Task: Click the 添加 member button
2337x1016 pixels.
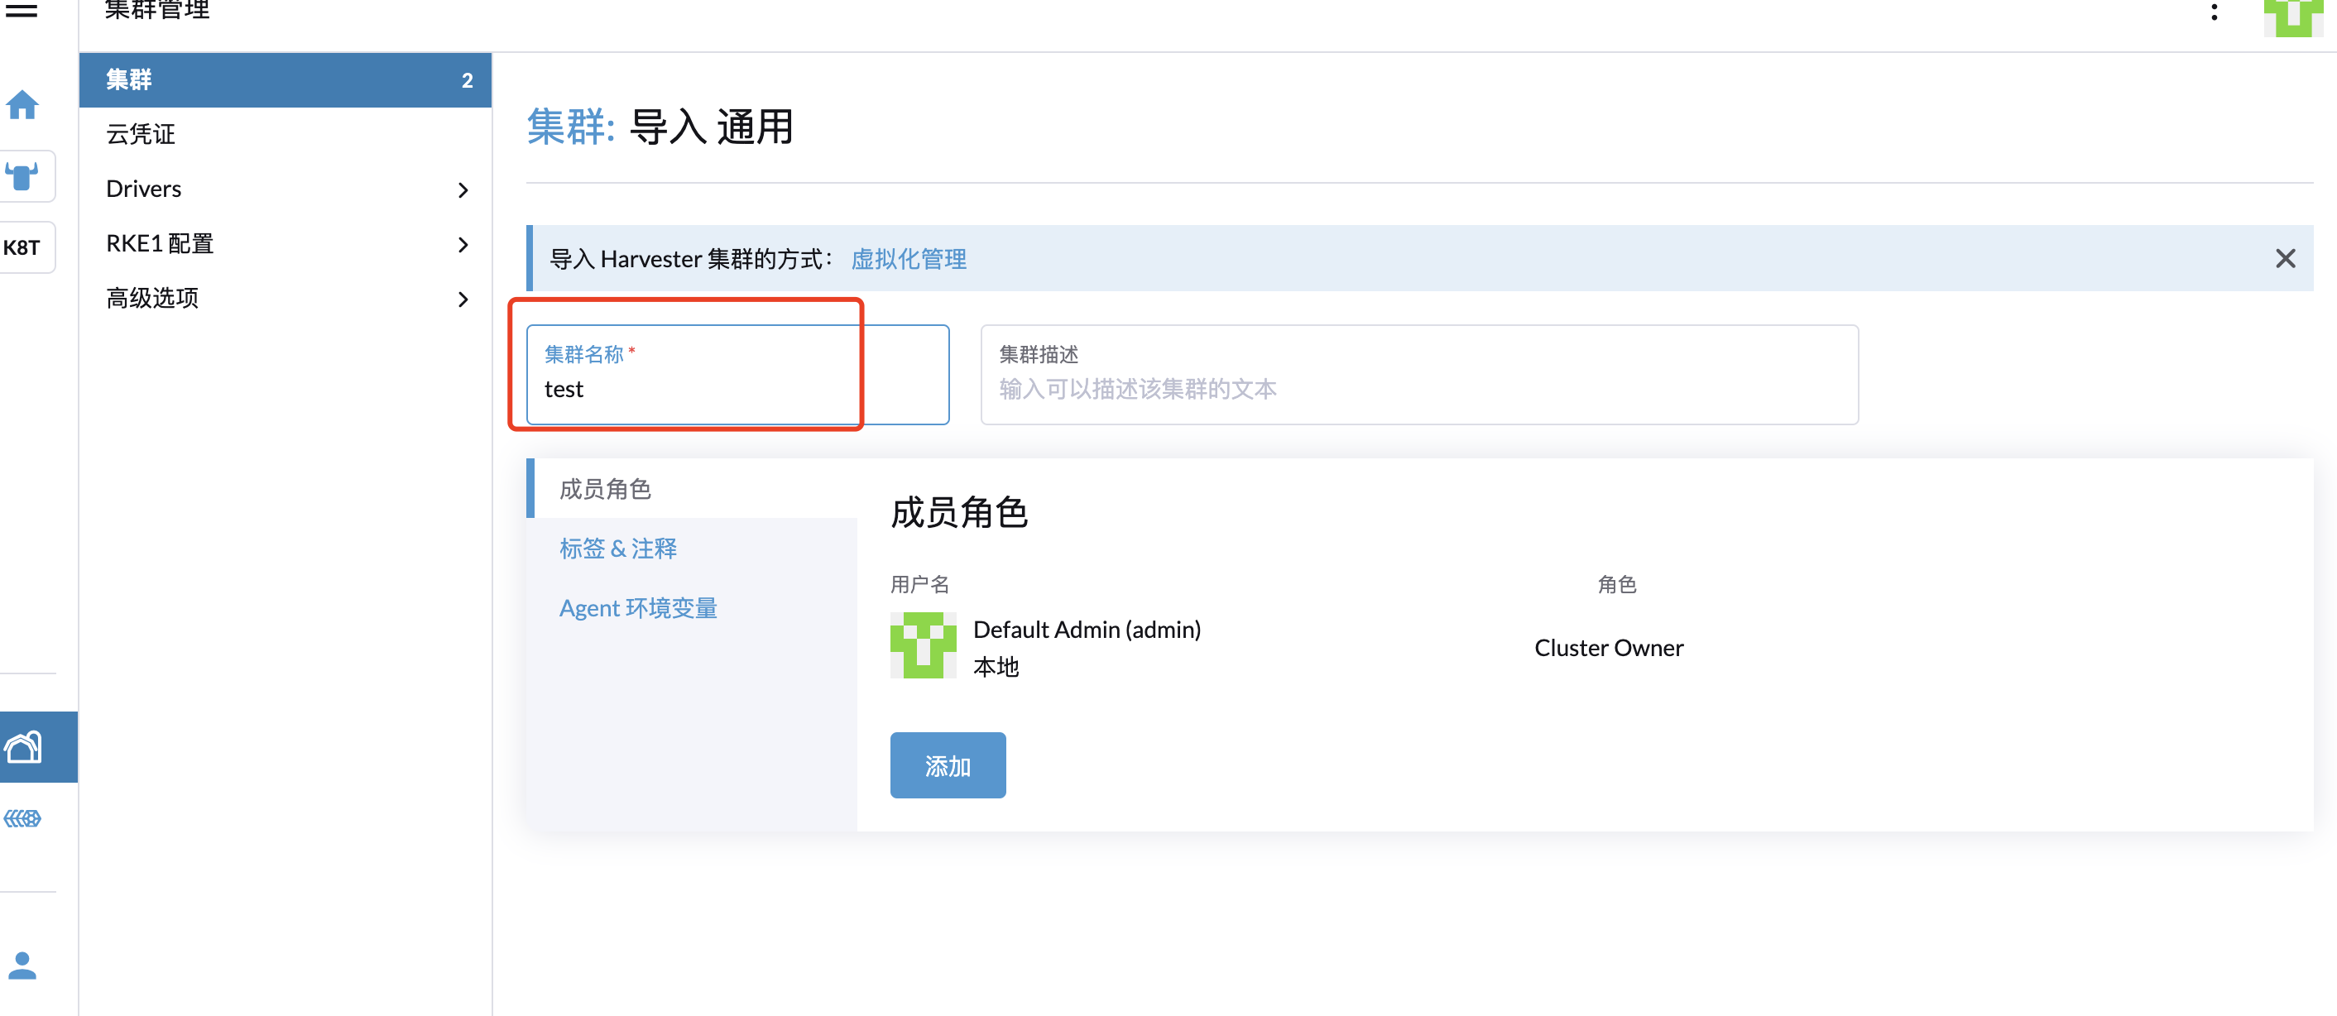Action: coord(948,764)
